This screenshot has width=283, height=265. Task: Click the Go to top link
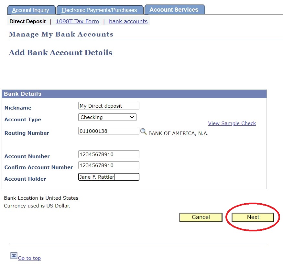(x=29, y=258)
